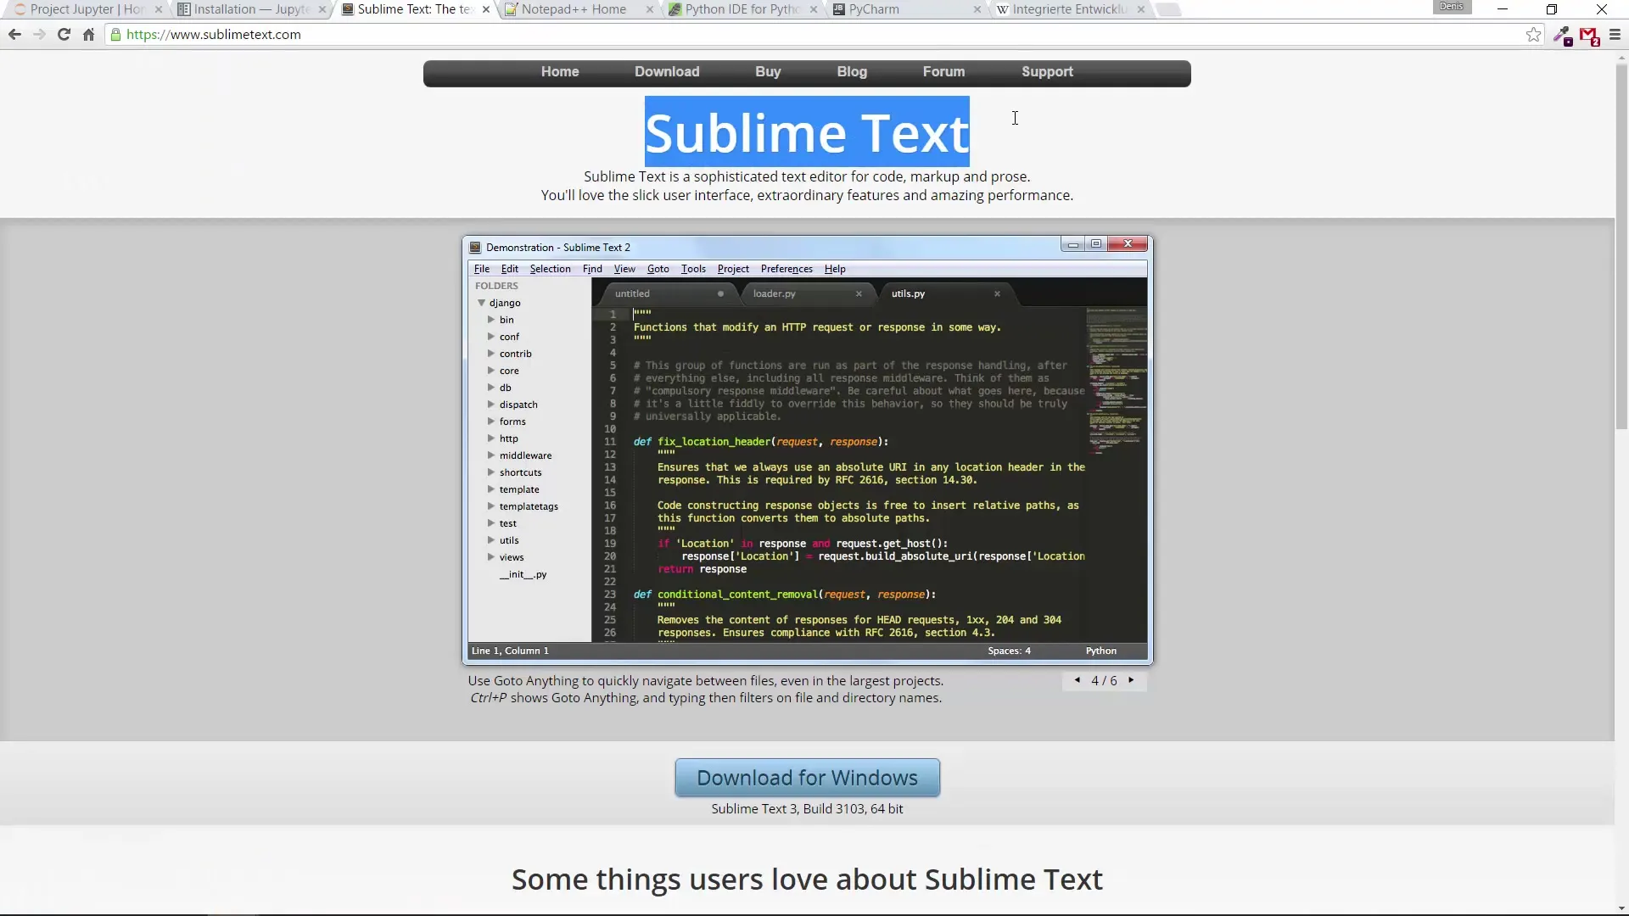Click the green padlock in address bar
1629x916 pixels.
(x=116, y=35)
